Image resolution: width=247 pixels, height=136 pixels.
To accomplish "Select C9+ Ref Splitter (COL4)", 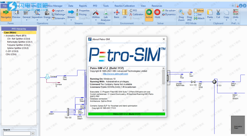I will [x=18, y=39].
